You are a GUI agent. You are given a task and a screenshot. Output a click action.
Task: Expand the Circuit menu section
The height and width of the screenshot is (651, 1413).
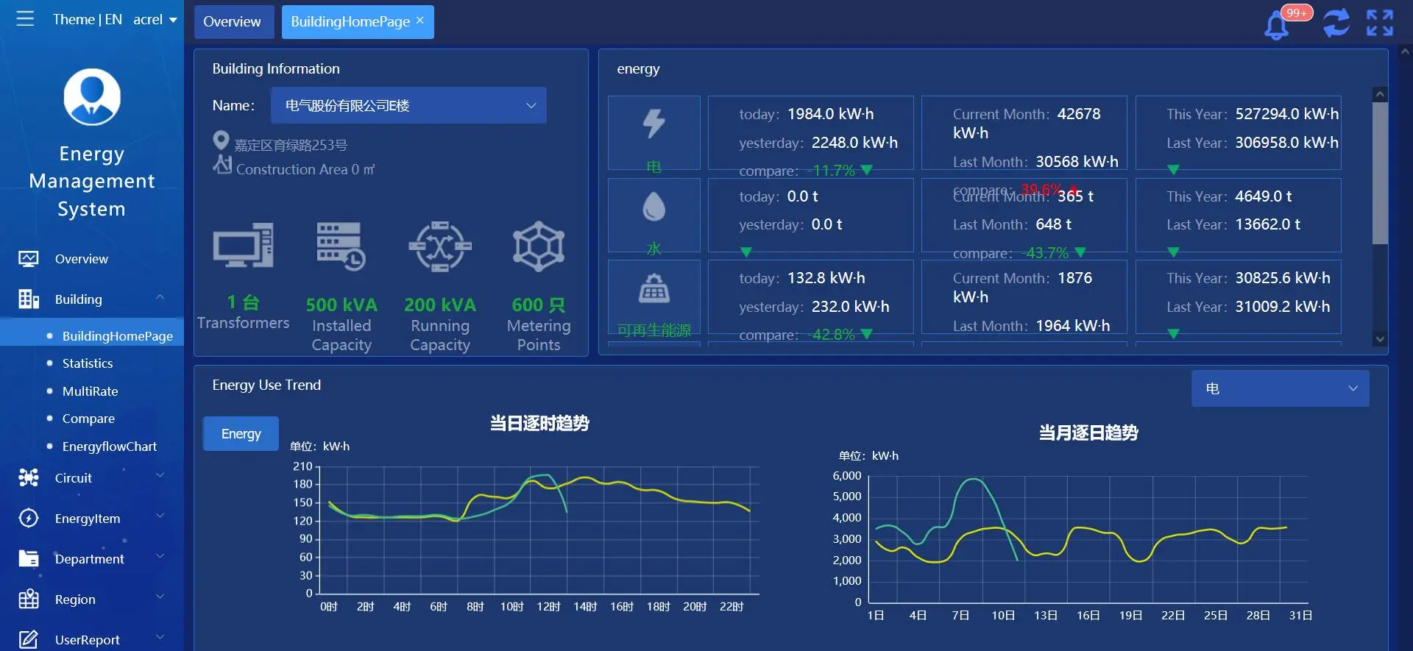click(x=160, y=476)
